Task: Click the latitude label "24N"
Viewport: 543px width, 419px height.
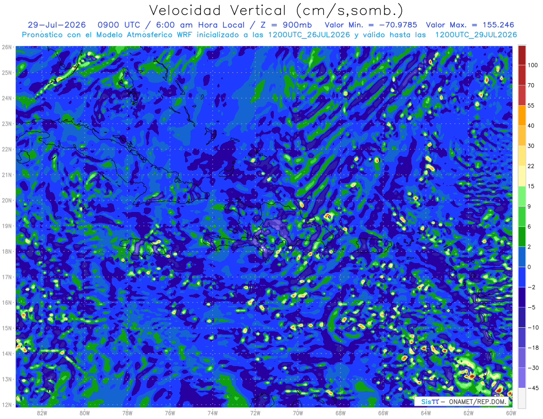Action: point(7,98)
